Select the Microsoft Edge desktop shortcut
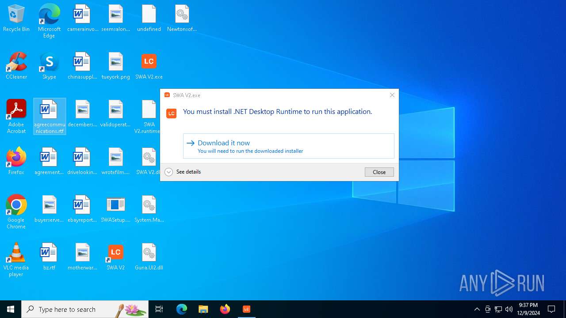Viewport: 566px width, 318px height. pyautogui.click(x=49, y=21)
